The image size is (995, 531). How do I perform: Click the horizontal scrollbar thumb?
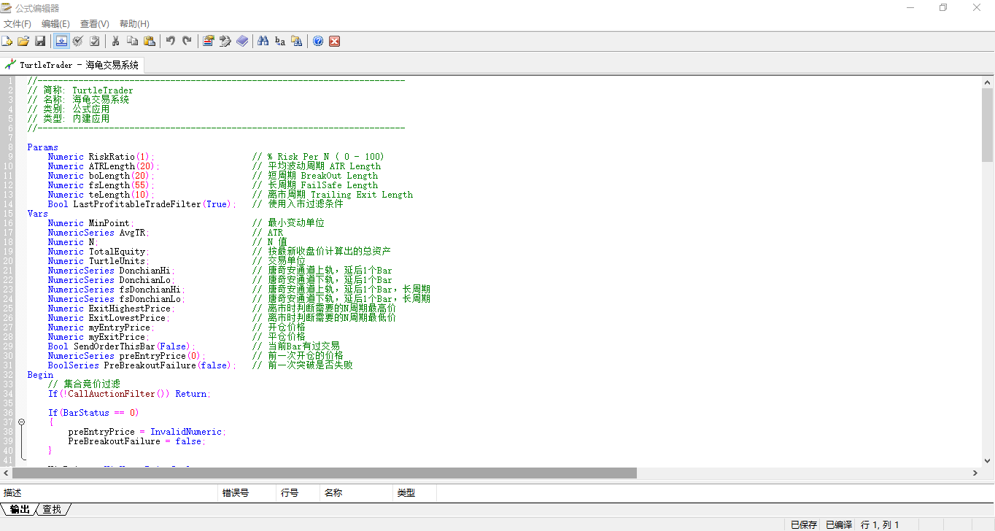click(x=325, y=473)
